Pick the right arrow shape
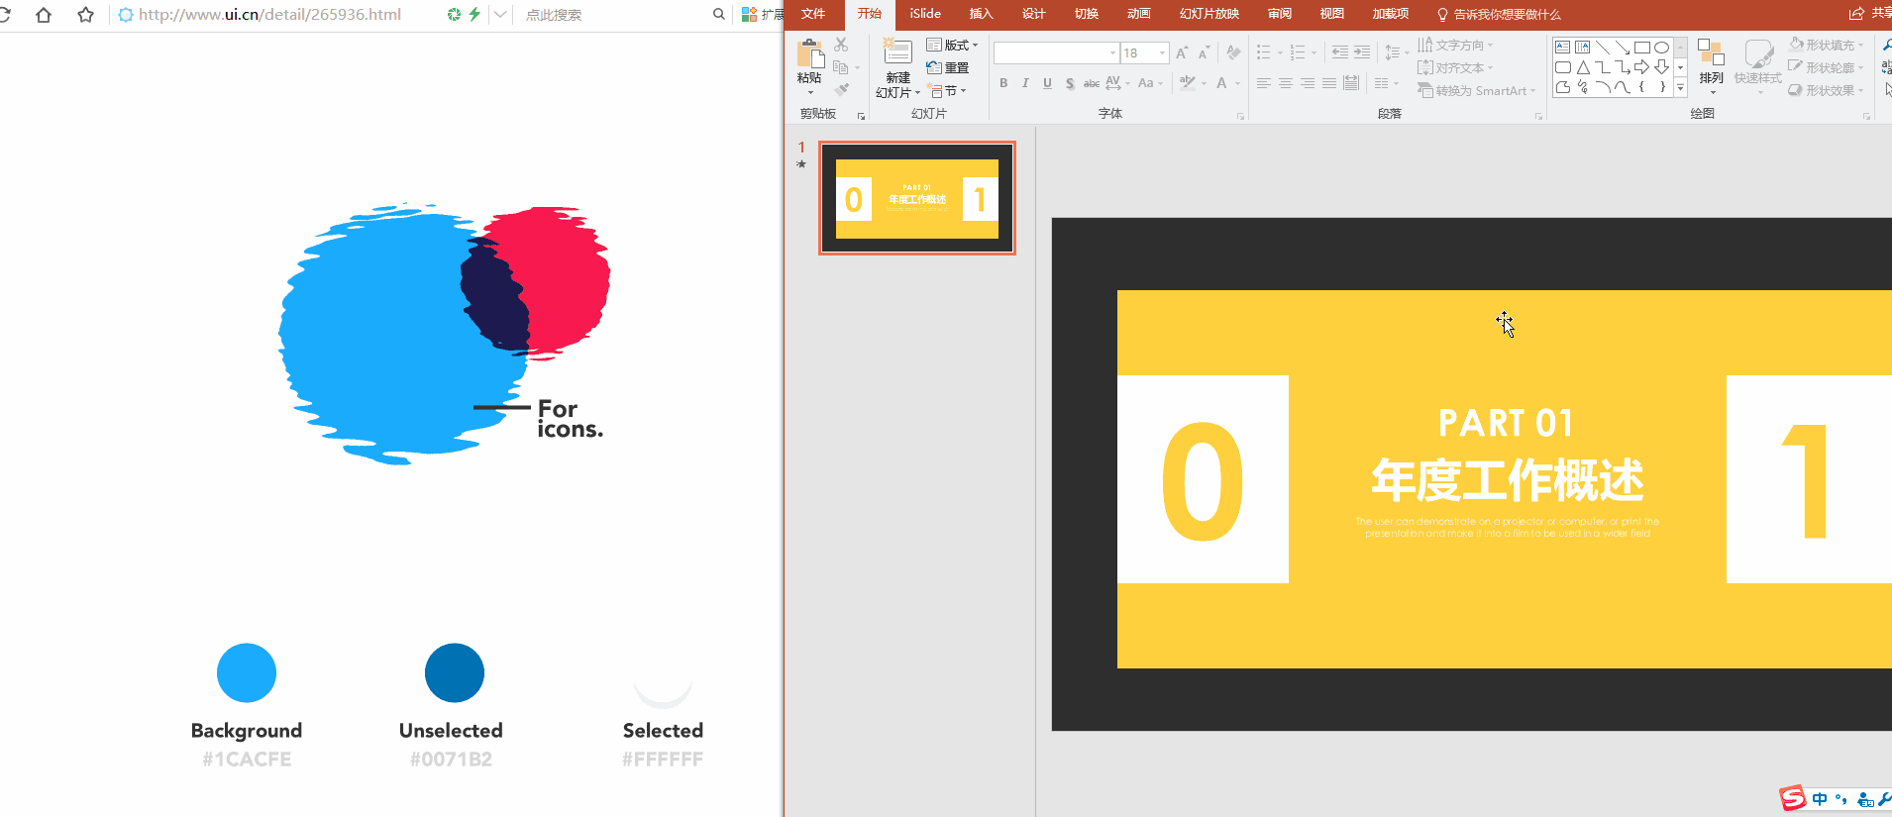1892x817 pixels. click(x=1641, y=67)
